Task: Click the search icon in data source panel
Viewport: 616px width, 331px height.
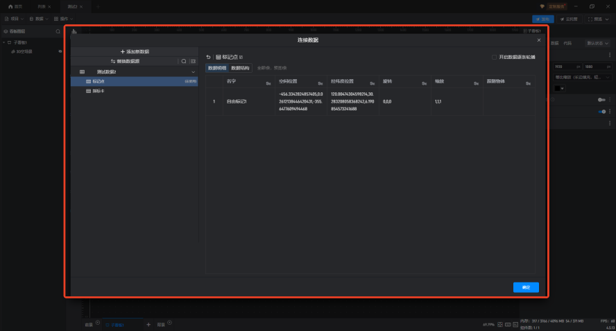Action: pyautogui.click(x=183, y=61)
